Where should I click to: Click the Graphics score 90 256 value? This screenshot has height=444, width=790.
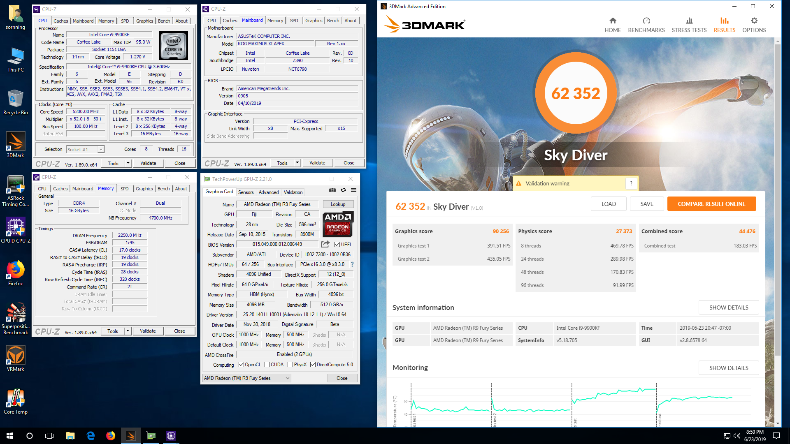pos(501,231)
